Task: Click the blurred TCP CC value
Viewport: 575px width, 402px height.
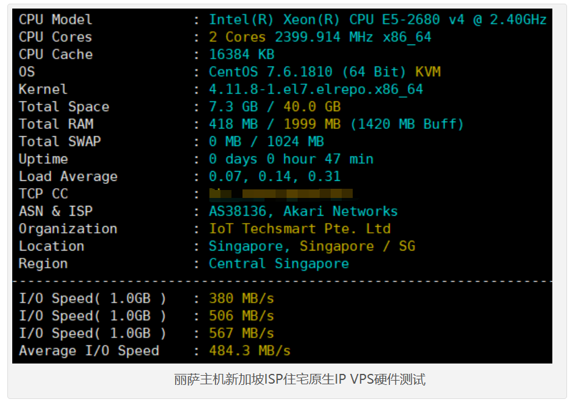Action: point(281,194)
